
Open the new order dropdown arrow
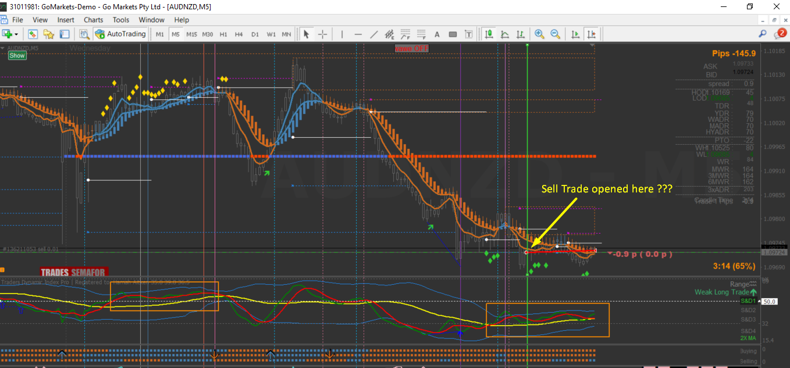[x=16, y=34]
